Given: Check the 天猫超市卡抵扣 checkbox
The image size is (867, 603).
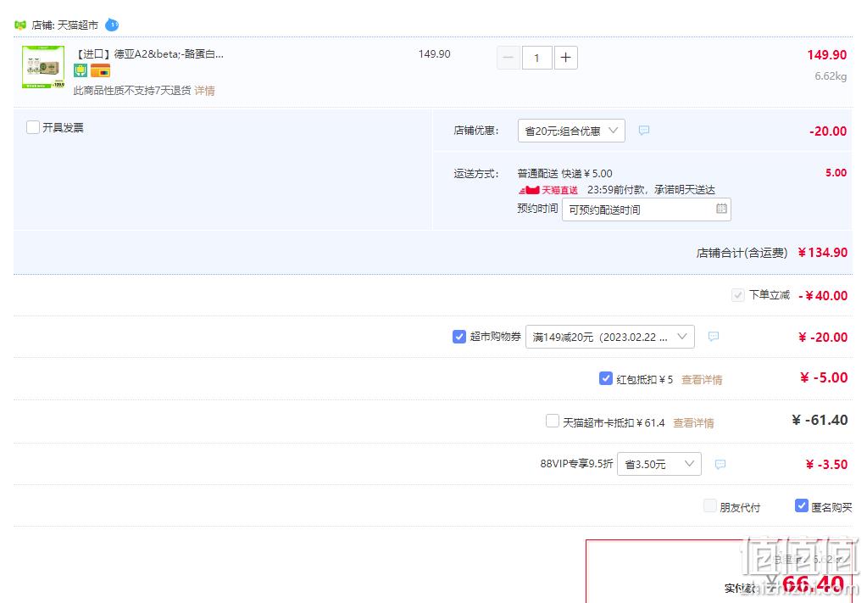Looking at the screenshot, I should (x=553, y=421).
